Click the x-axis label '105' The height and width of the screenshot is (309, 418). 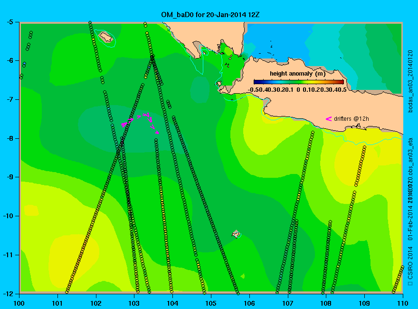tap(211, 303)
